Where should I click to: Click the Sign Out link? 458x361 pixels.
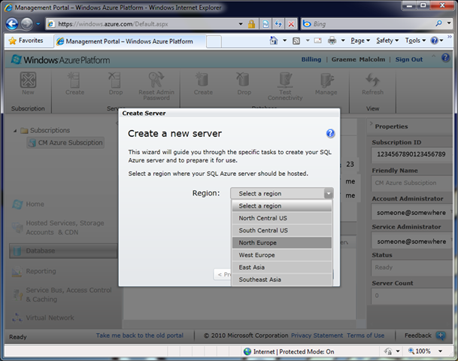click(x=408, y=59)
